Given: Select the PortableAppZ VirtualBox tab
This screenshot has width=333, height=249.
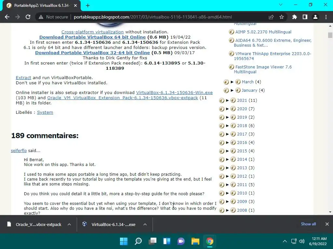Looking at the screenshot, I should (x=42, y=6).
